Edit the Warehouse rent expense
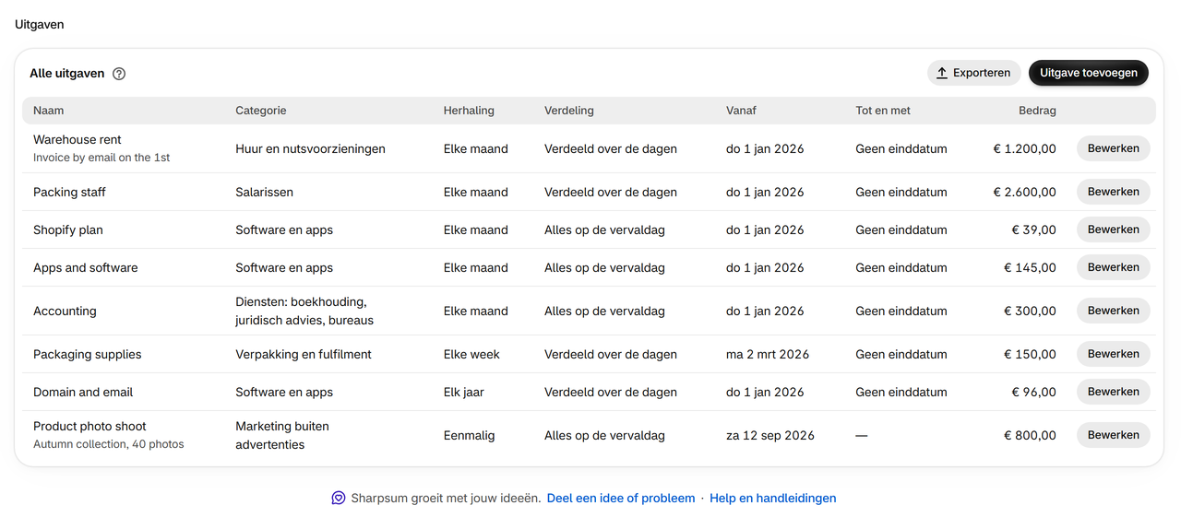This screenshot has height=529, width=1181. 1114,148
